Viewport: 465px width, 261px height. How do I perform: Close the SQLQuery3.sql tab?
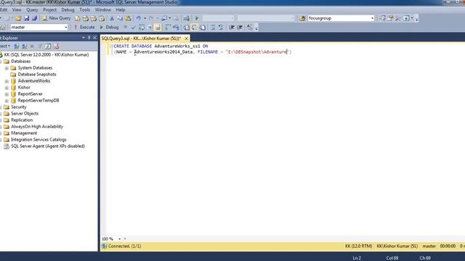point(186,38)
